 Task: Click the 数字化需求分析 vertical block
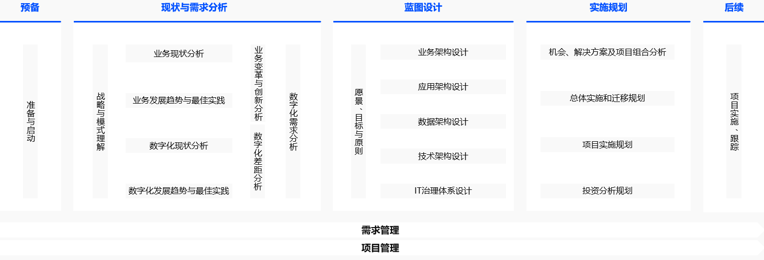[293, 121]
